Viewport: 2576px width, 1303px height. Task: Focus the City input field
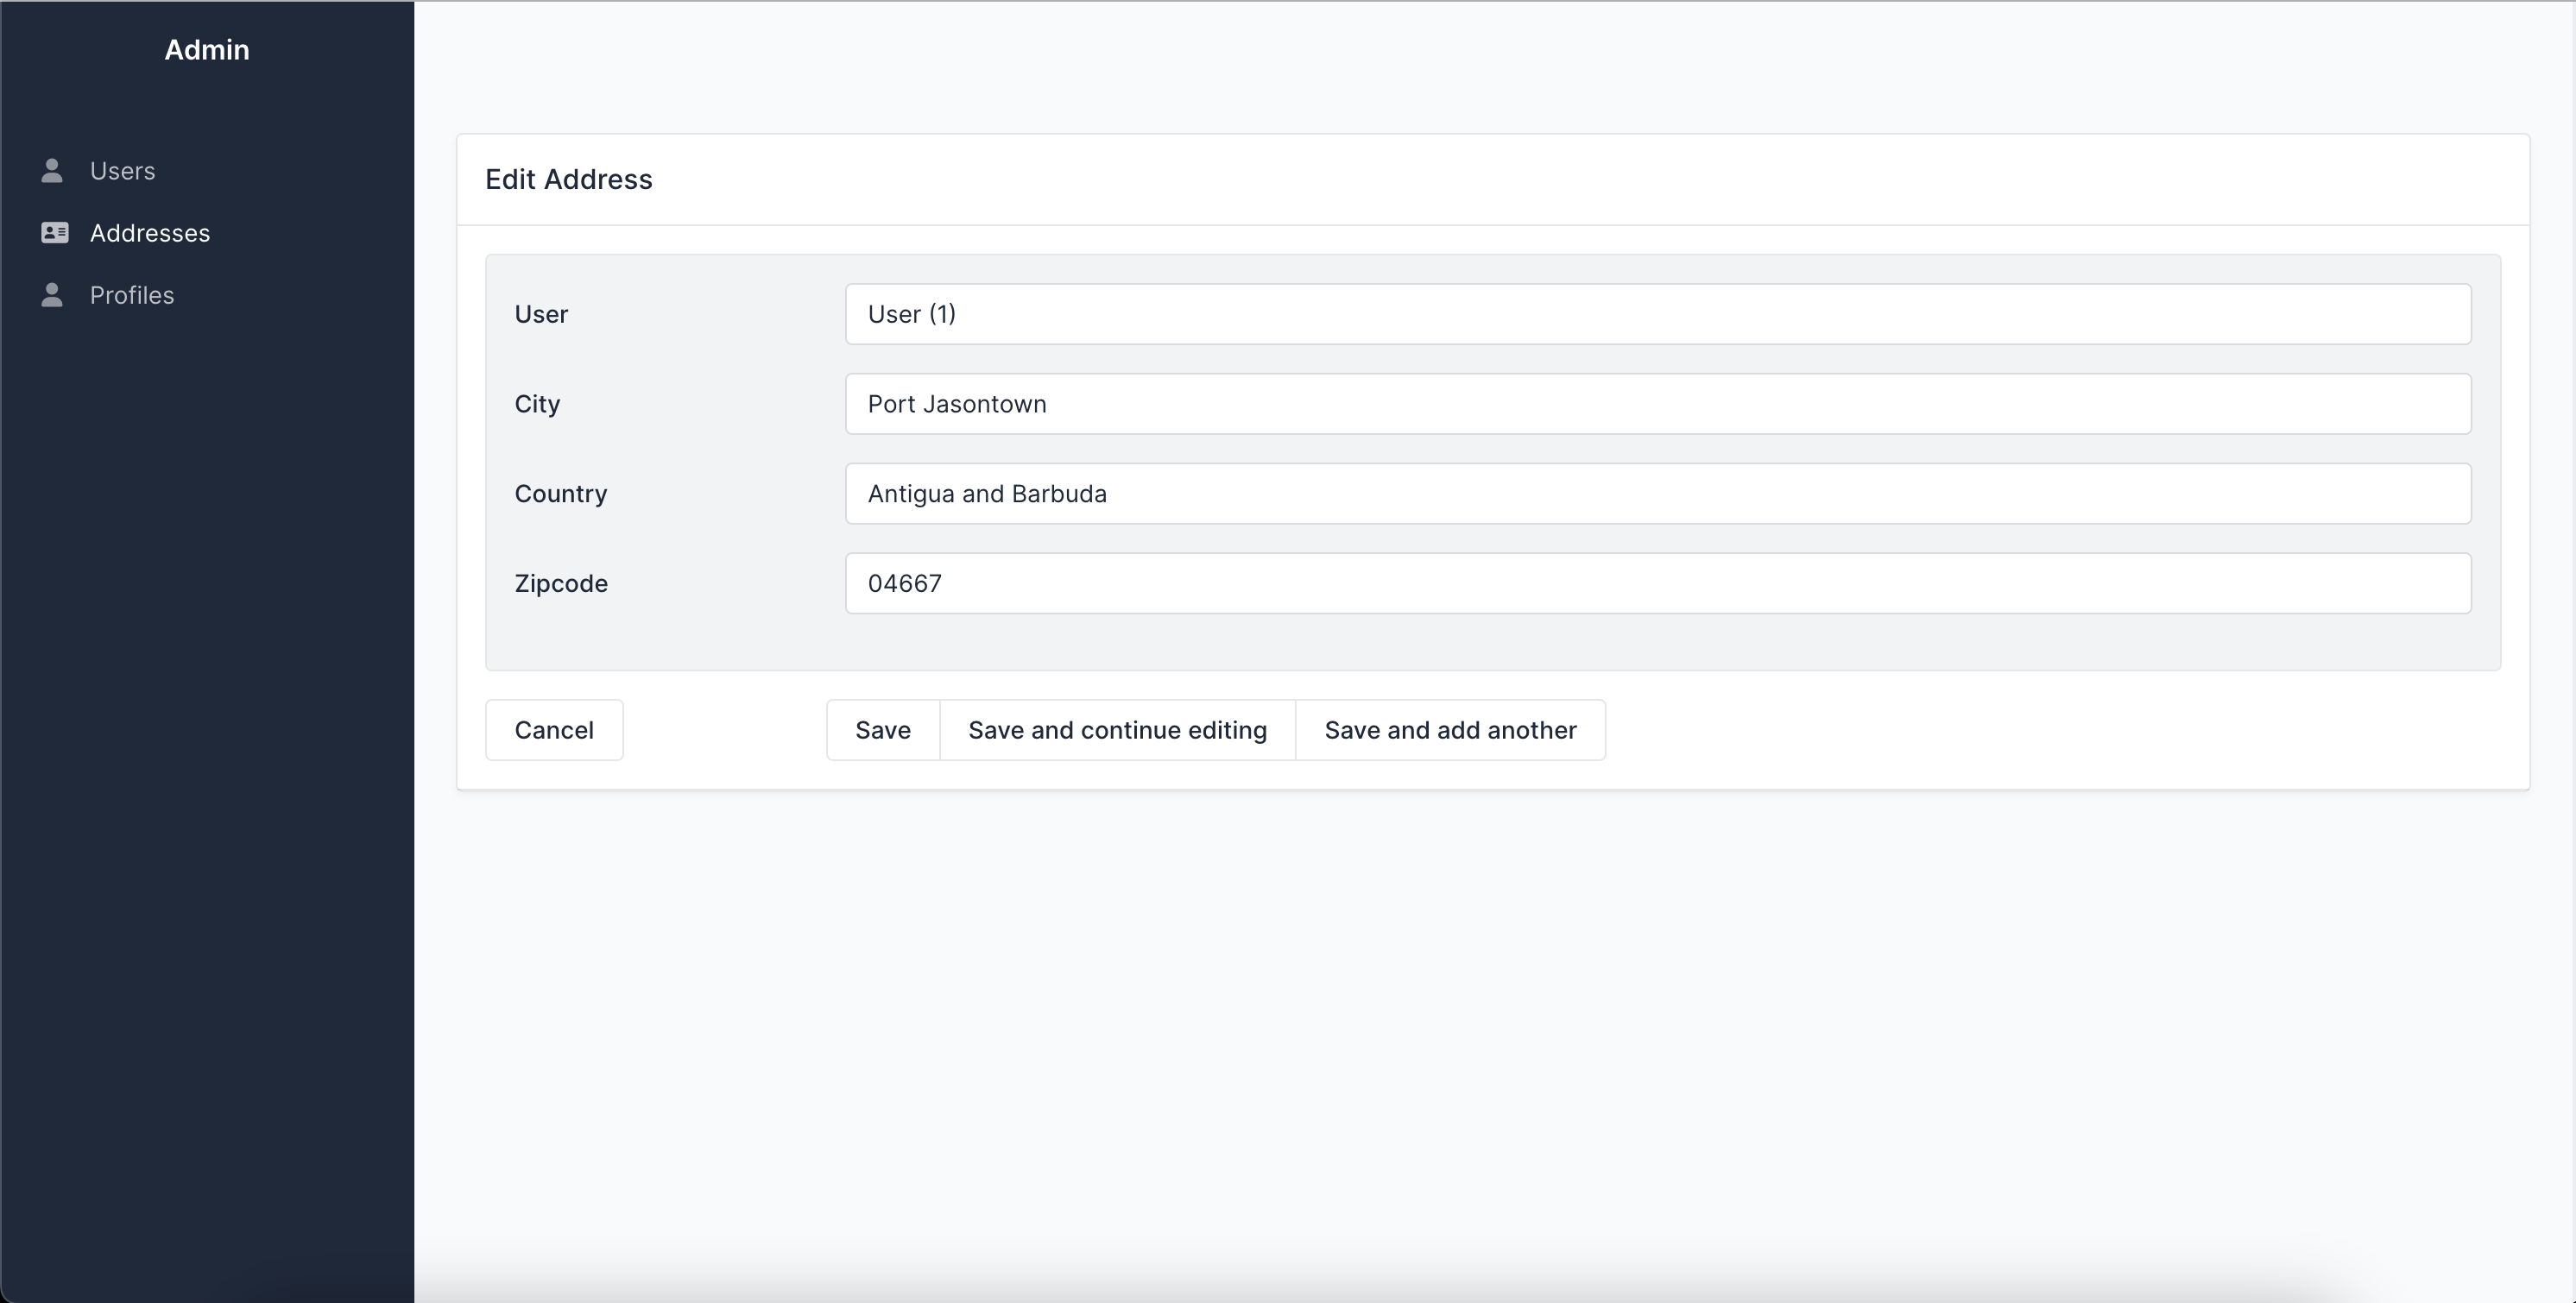[x=1657, y=404]
